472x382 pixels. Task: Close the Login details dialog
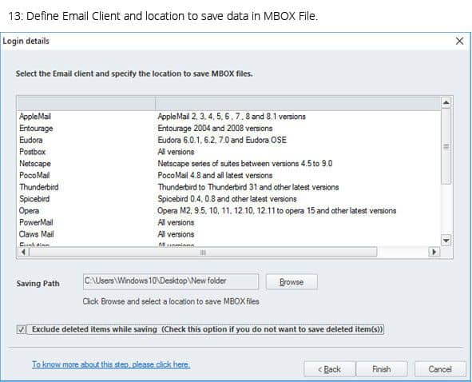pyautogui.click(x=459, y=41)
